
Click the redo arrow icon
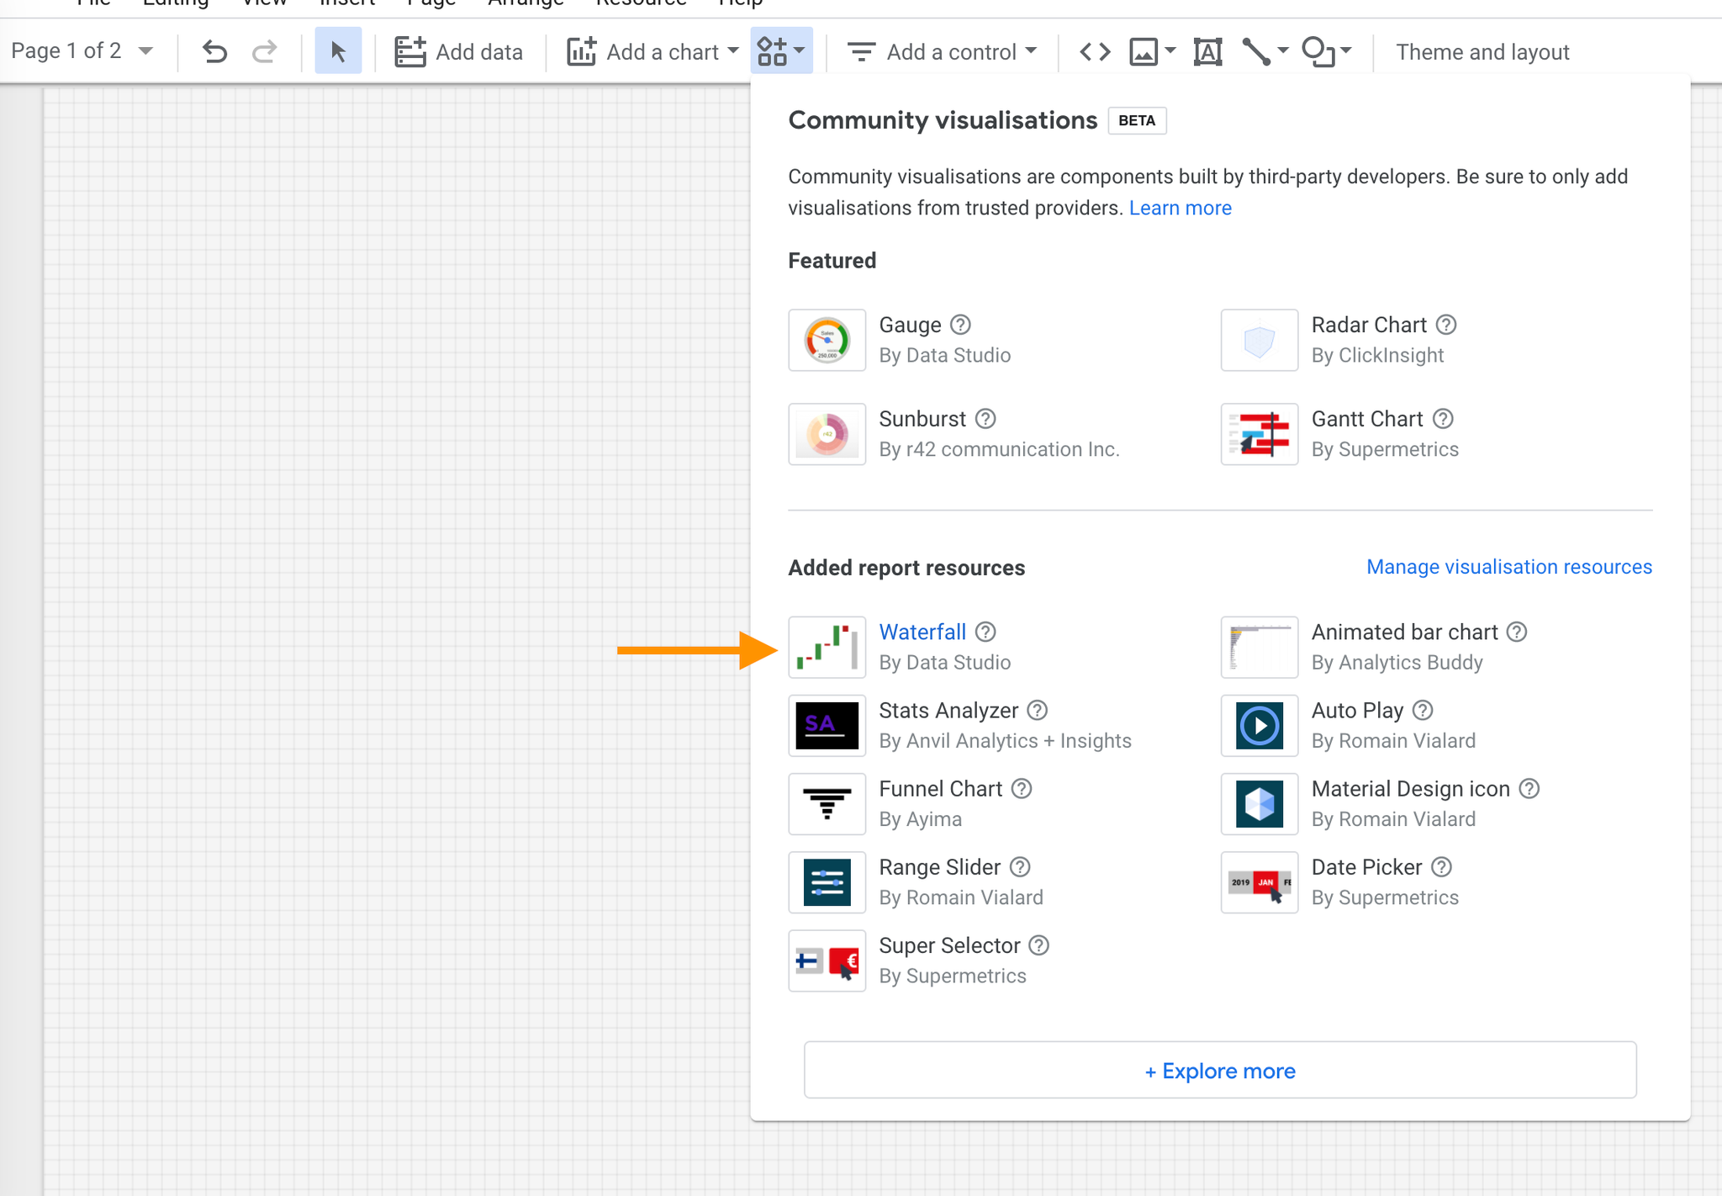pyautogui.click(x=265, y=52)
